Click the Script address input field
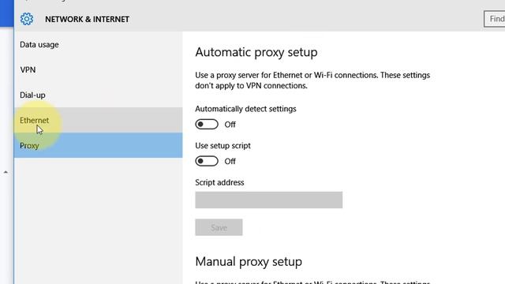The image size is (505, 284). click(268, 200)
